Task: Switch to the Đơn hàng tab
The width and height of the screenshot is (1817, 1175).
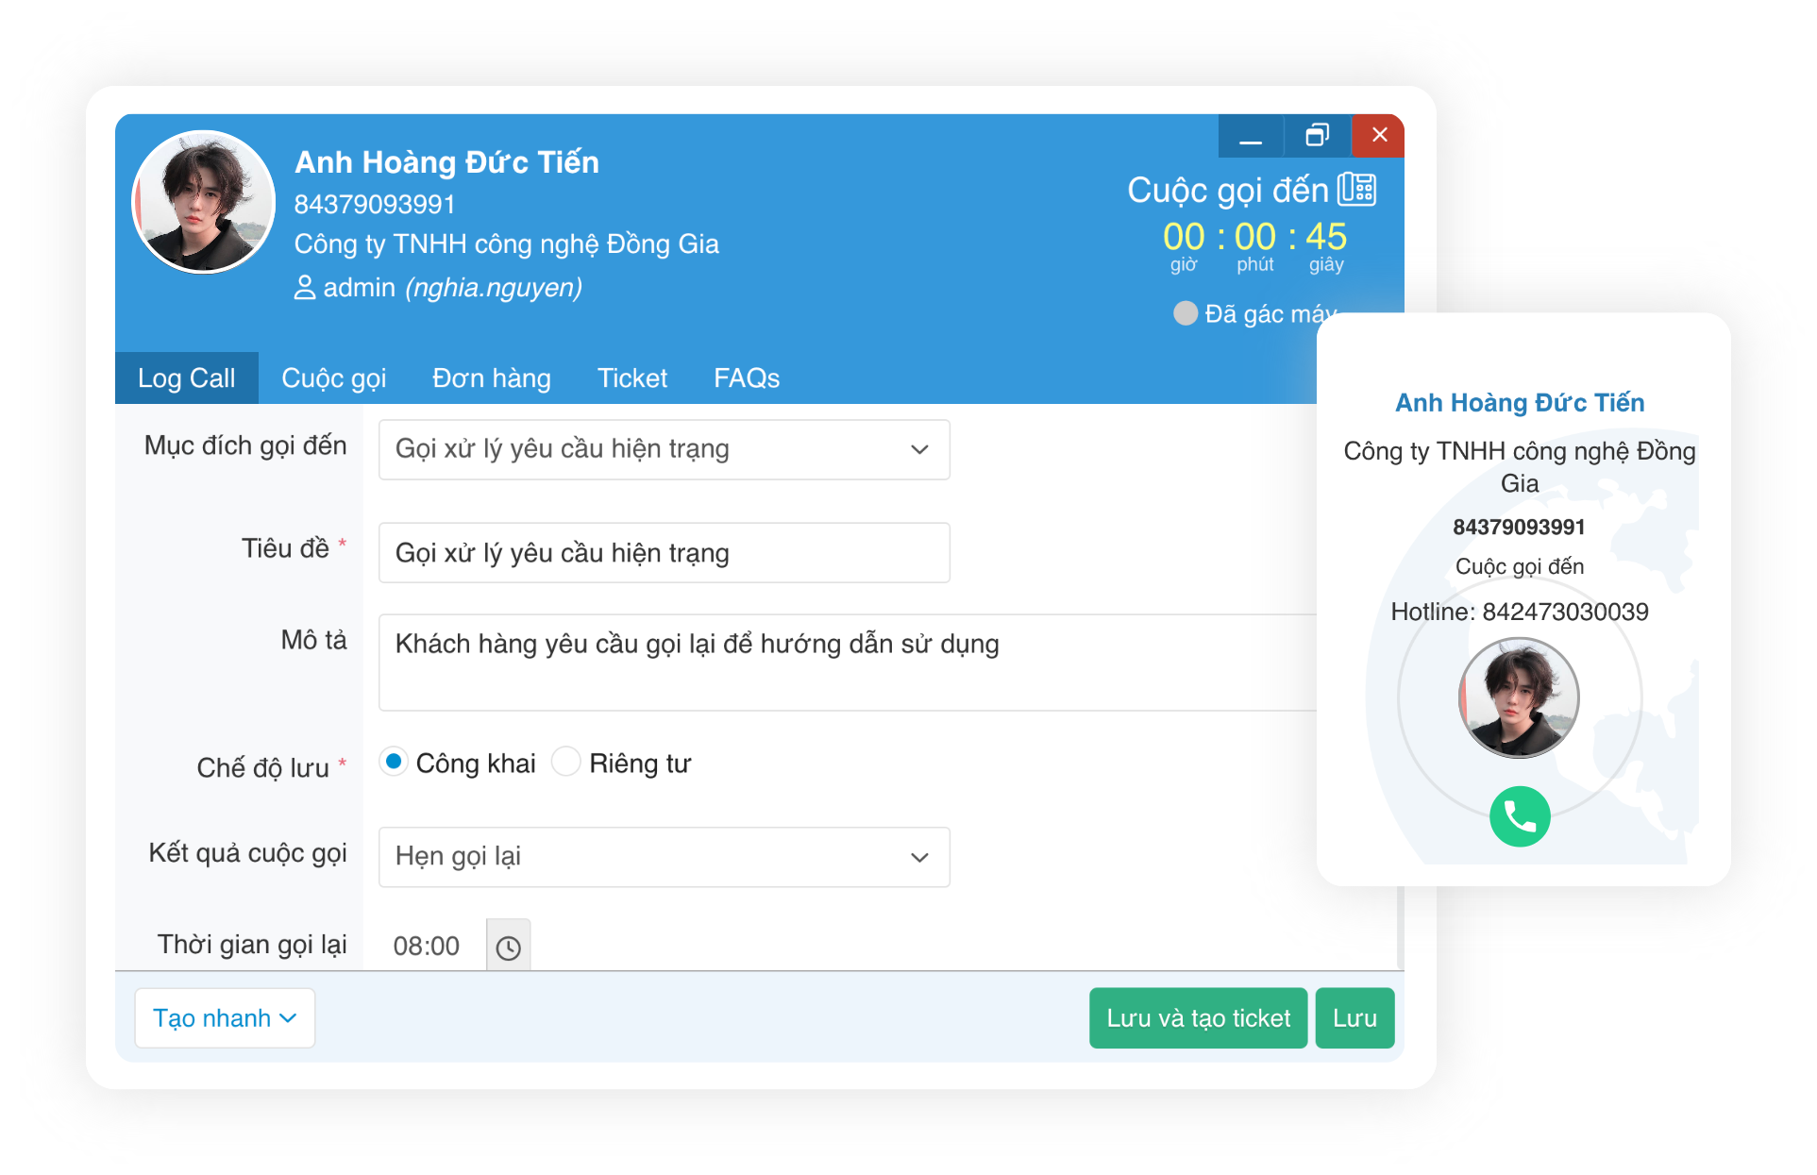Action: (x=491, y=378)
